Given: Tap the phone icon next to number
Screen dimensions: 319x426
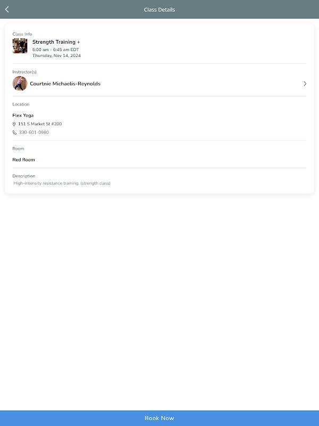Looking at the screenshot, I should (14, 133).
